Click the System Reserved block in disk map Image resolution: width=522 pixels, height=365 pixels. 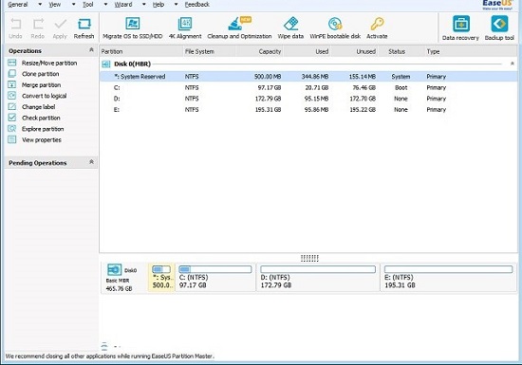(161, 277)
